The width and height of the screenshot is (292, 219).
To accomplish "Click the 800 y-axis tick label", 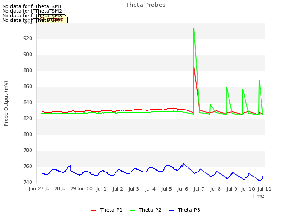I will [x=28, y=134].
